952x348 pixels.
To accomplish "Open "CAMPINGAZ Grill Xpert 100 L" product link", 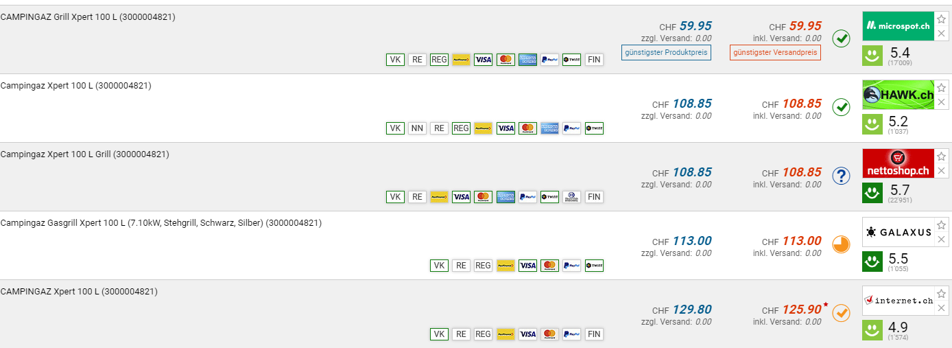I will click(x=88, y=17).
